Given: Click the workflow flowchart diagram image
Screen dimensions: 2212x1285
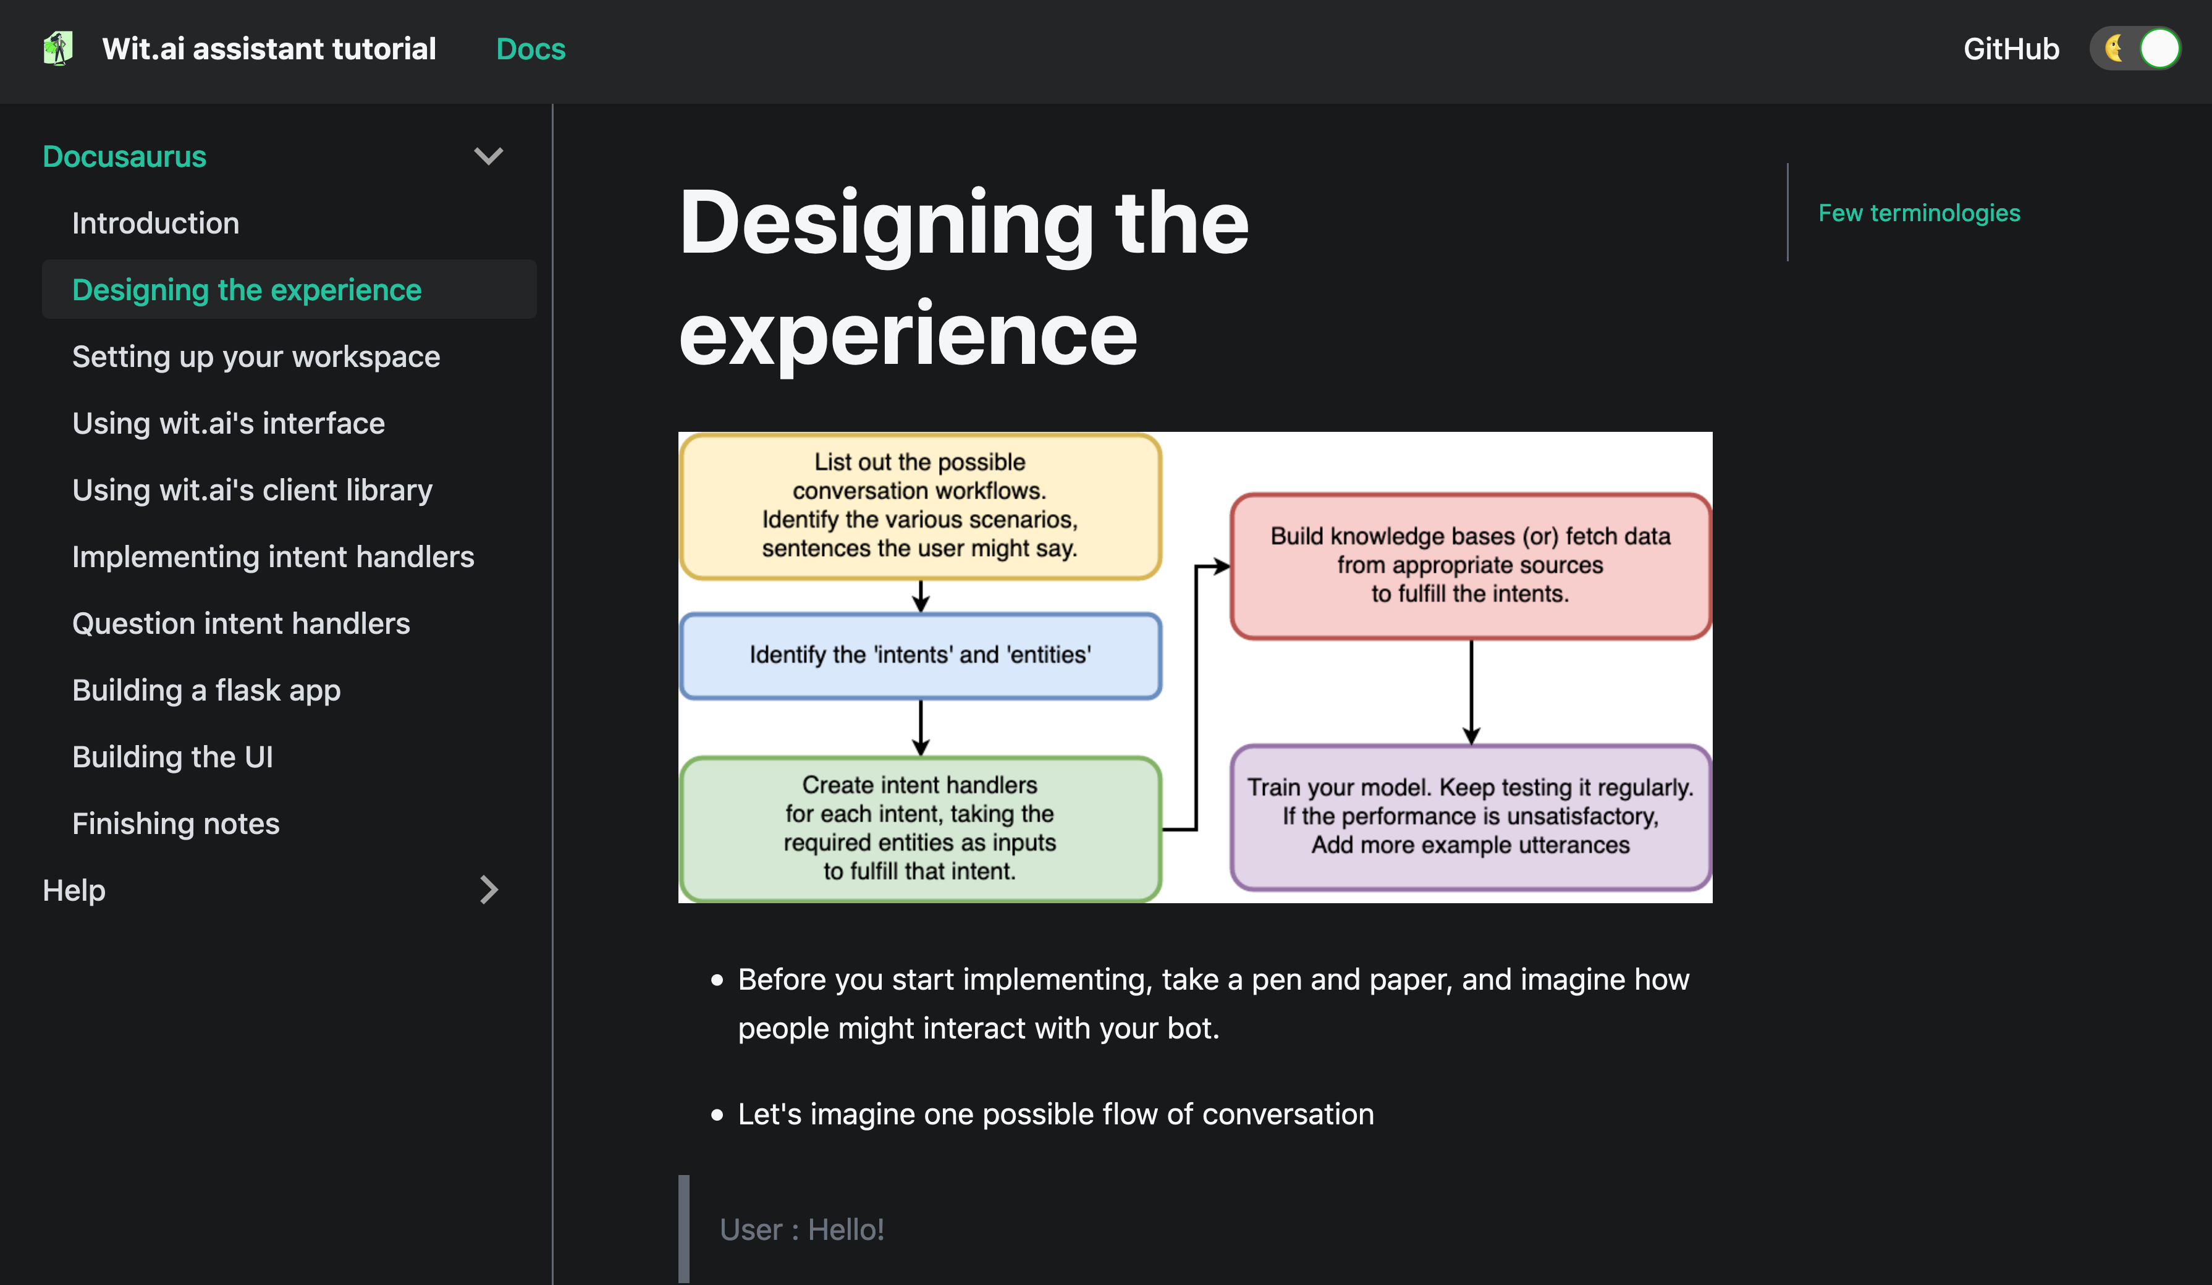Looking at the screenshot, I should (x=1194, y=667).
